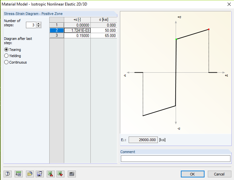Click the σ [ksi] column header

pos(104,19)
